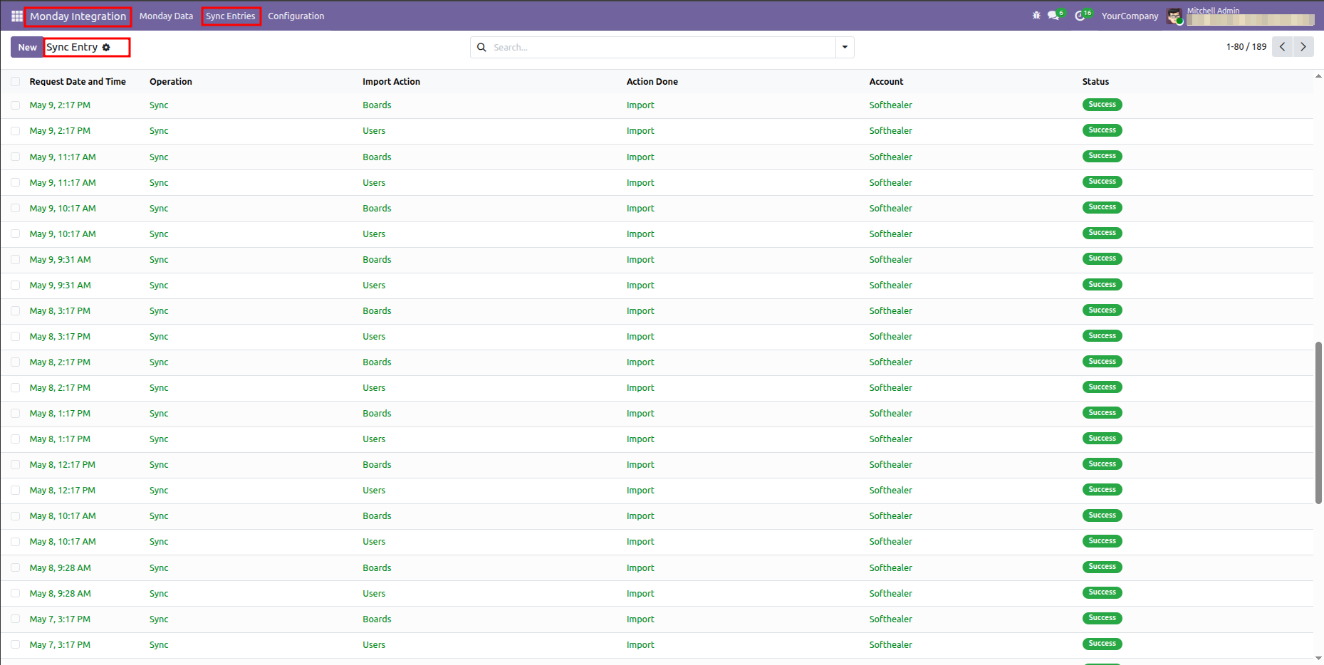Screen dimensions: 1324x665
Task: Sort by the Operation column header
Action: (171, 82)
